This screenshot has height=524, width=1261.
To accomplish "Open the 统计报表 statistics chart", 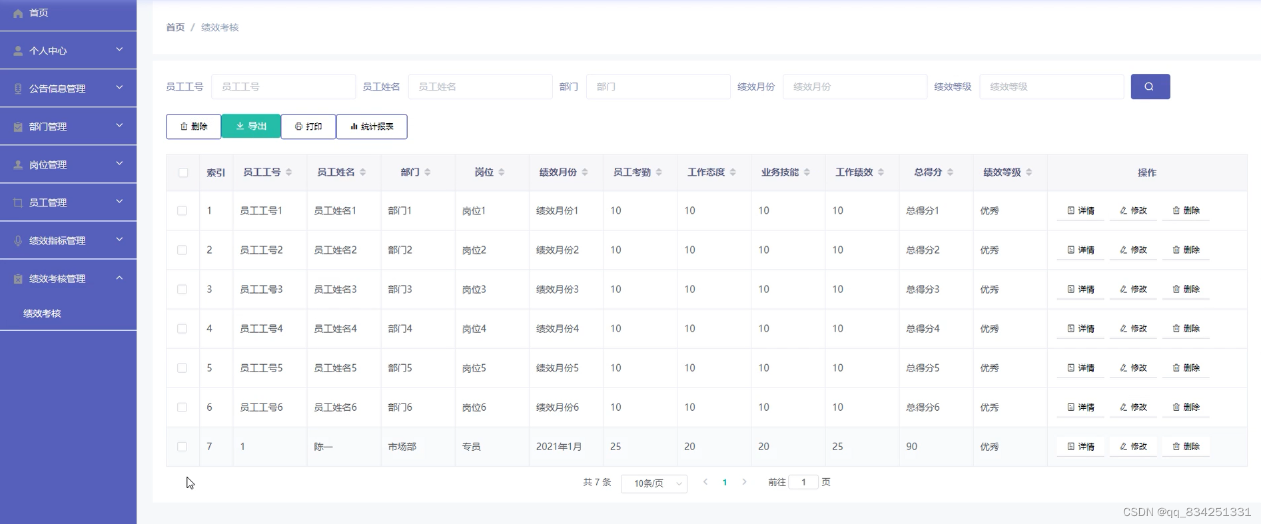I will (372, 127).
